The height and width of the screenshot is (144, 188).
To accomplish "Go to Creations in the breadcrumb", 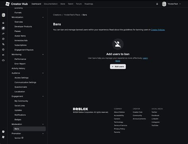I will pyautogui.click(x=57, y=15).
